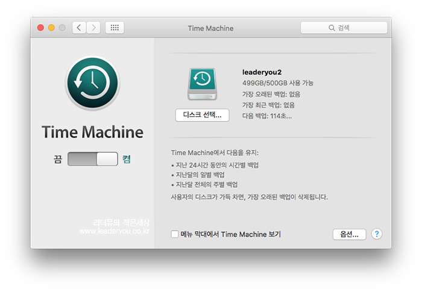Toggle the Time Machine on/off switch
The height and width of the screenshot is (292, 422).
pos(93,159)
